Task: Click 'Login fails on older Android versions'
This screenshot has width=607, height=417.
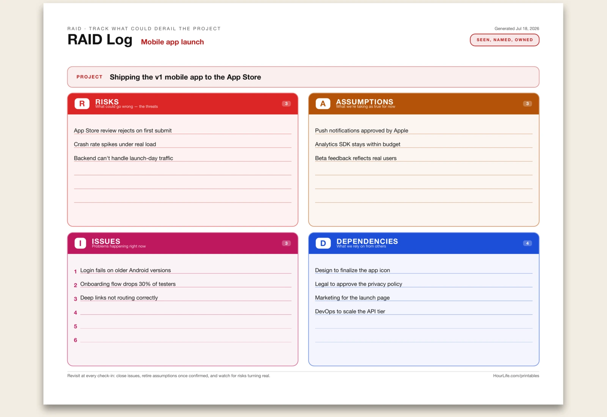Action: [126, 270]
